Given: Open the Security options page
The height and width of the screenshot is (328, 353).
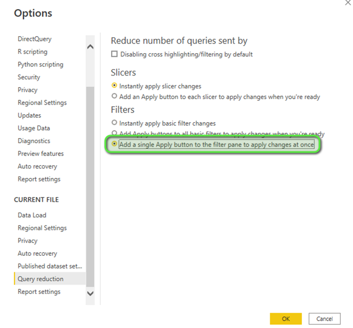Looking at the screenshot, I should (x=29, y=77).
